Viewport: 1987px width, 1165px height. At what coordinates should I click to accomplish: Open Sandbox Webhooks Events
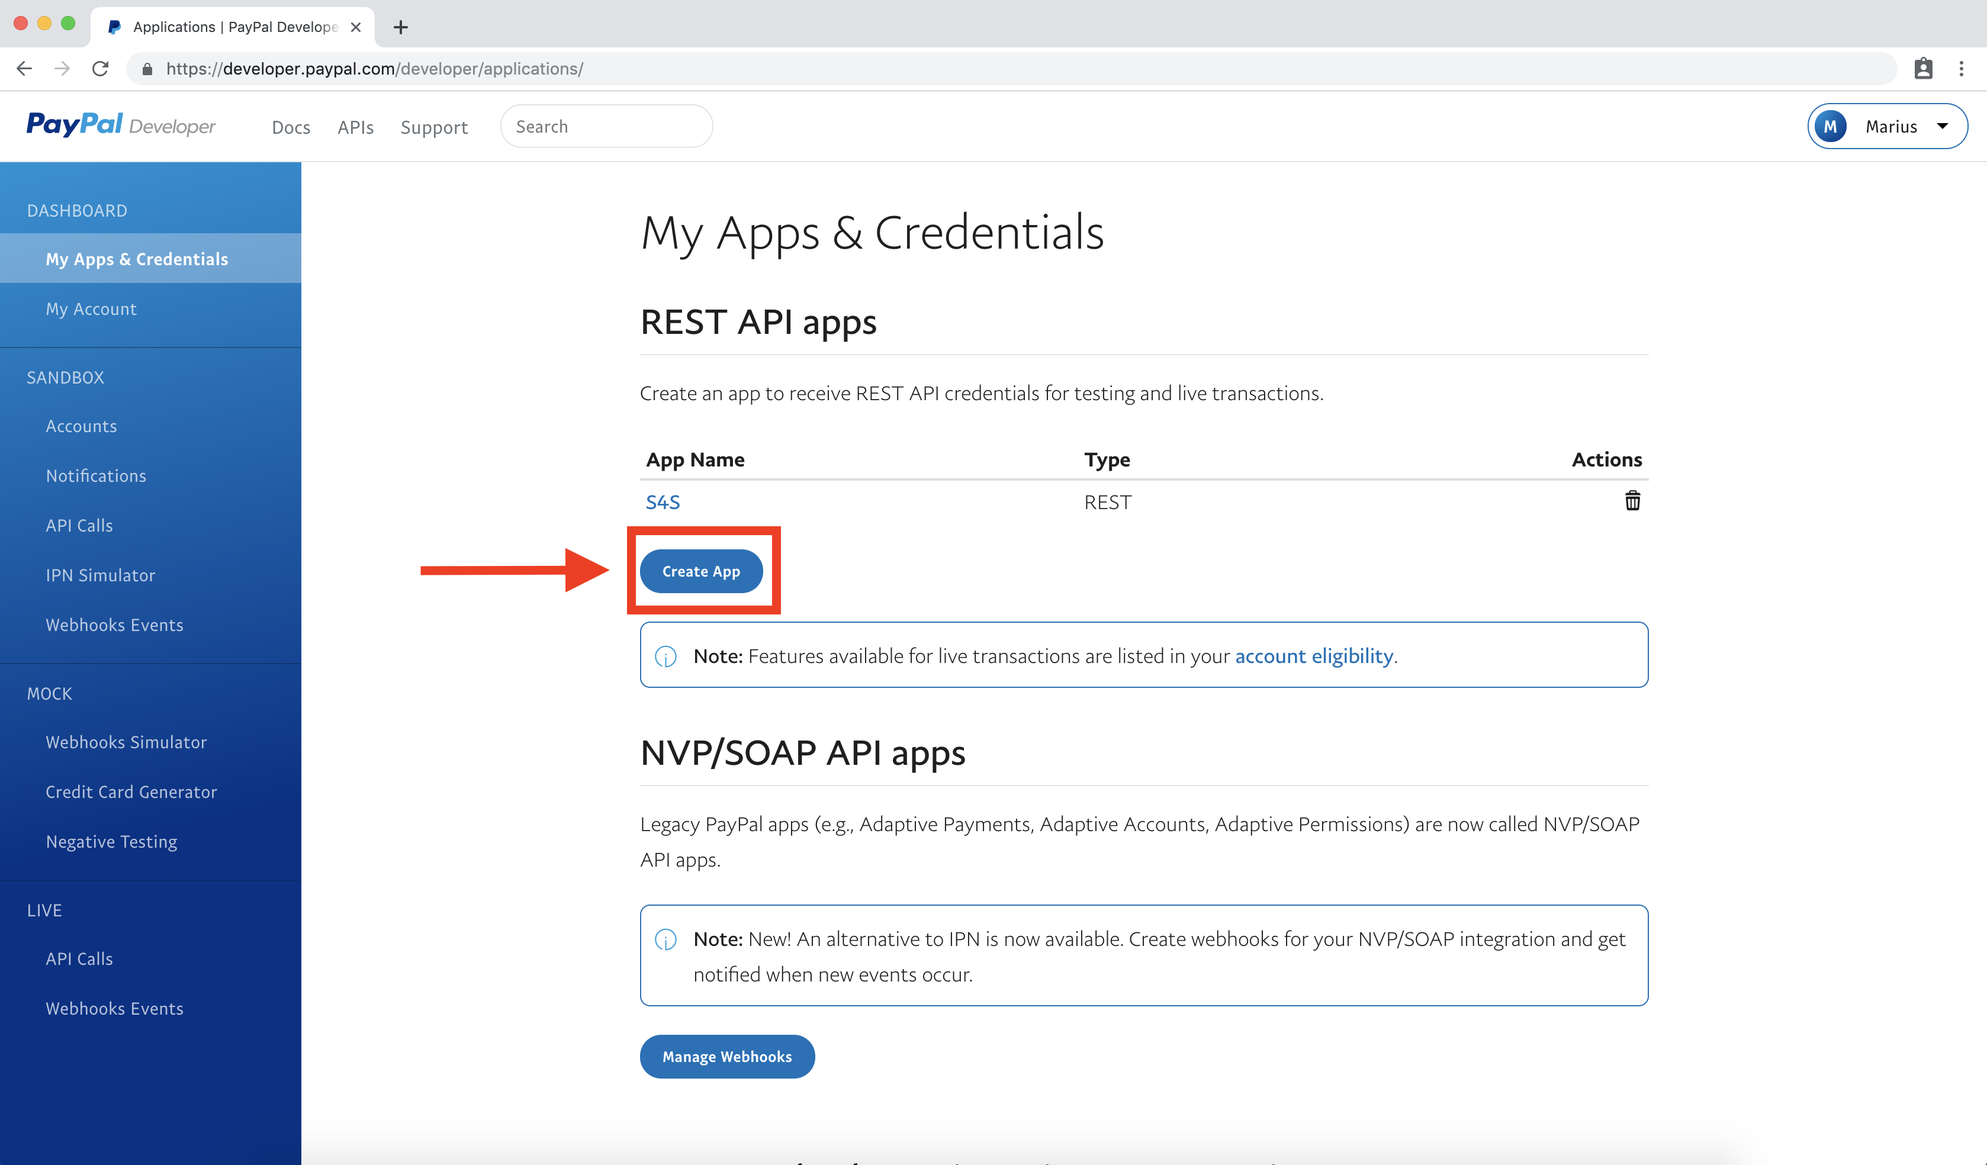(114, 625)
